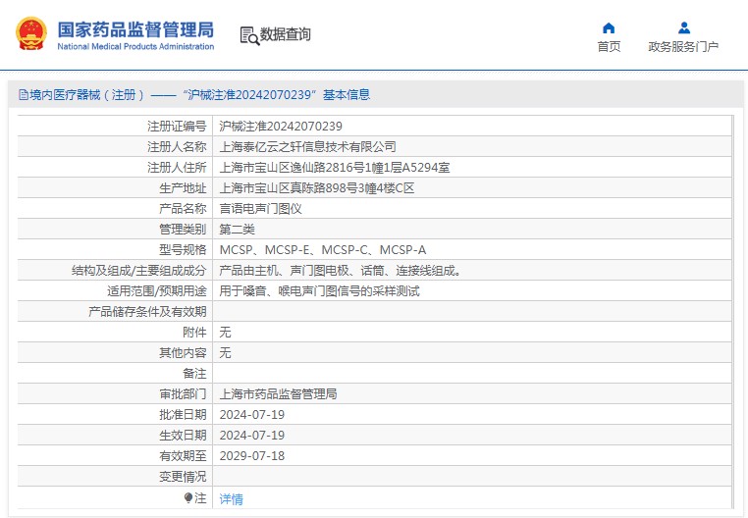Click the national emblem logo
Screen dimensions: 748x518
(x=31, y=33)
